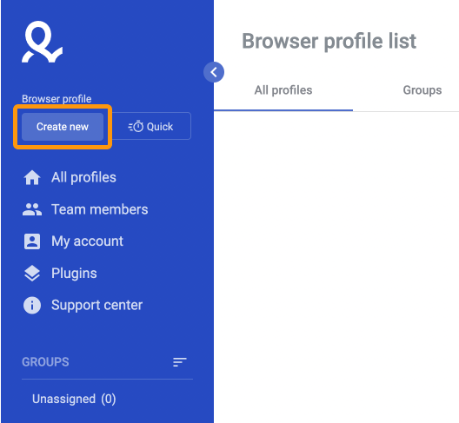Click the Groups sort filter icon
Viewport: 459px width, 423px height.
point(179,362)
